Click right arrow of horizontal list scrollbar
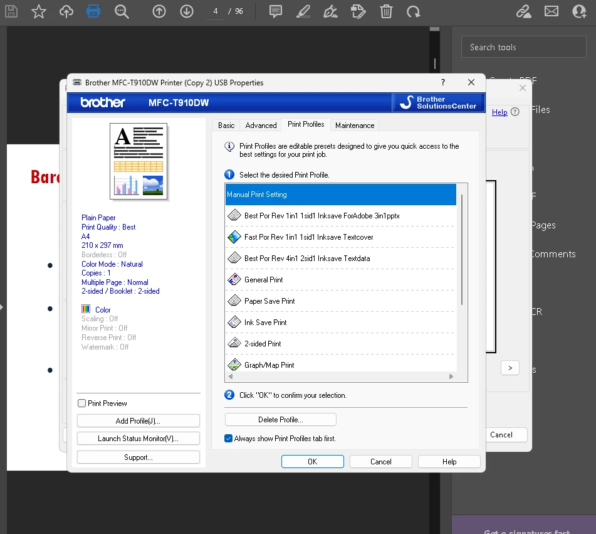Viewport: 596px width, 534px height. pos(451,376)
